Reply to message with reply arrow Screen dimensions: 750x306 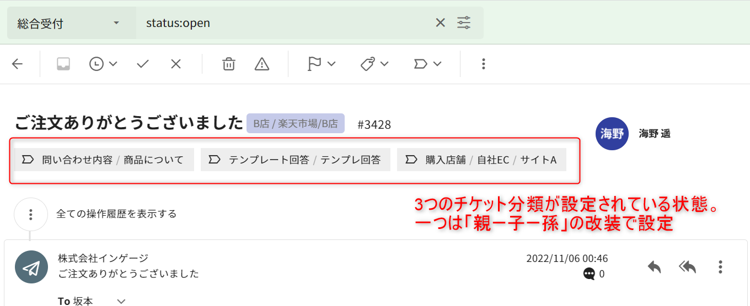pyautogui.click(x=655, y=267)
